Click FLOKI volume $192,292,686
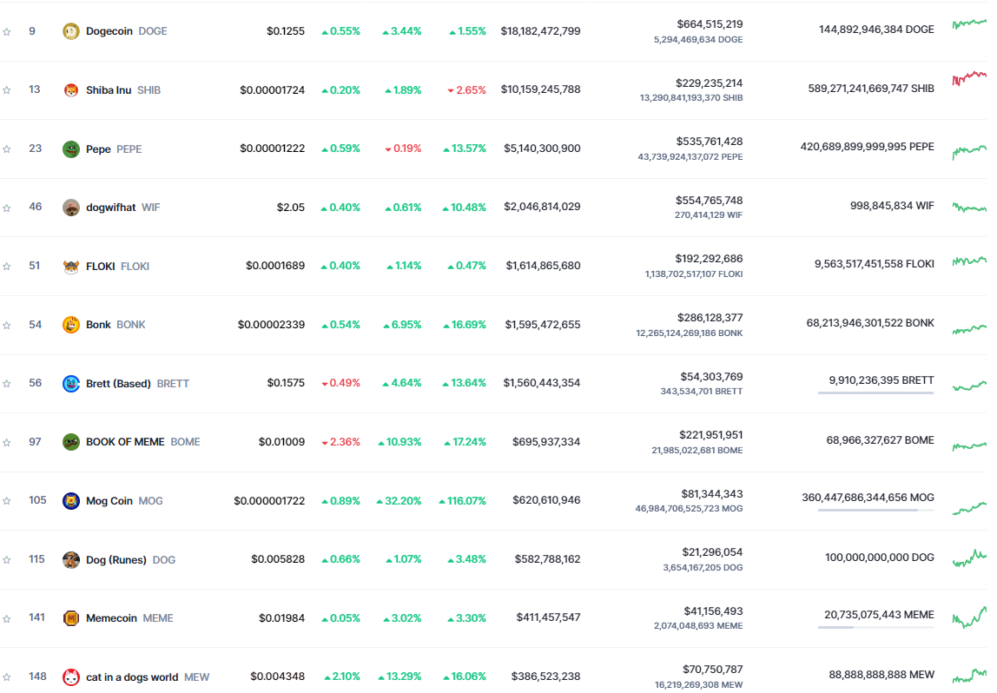Viewport: 997px width, 693px height. (x=709, y=259)
